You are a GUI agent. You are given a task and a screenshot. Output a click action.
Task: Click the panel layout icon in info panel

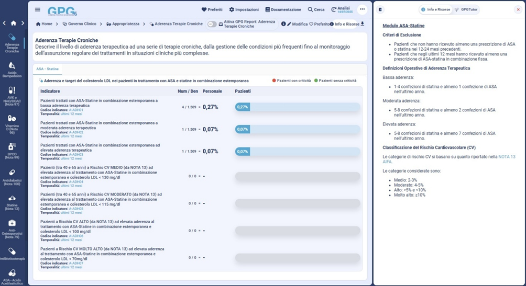point(380,9)
